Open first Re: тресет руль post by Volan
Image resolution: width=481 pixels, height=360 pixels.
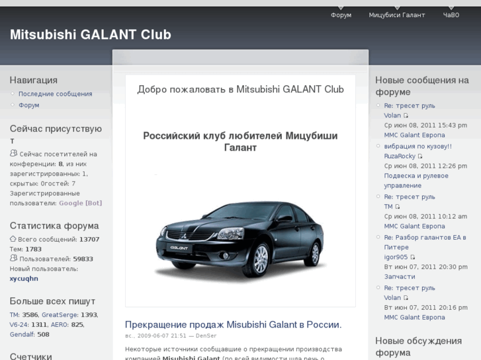410,106
